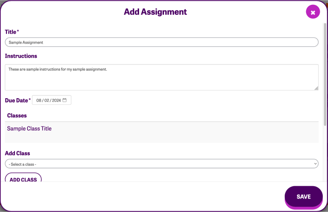
Task: Click the Classes section heading
Action: coord(17,116)
